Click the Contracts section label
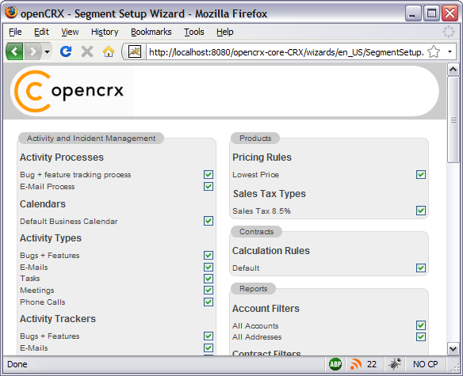The image size is (463, 376). [256, 232]
